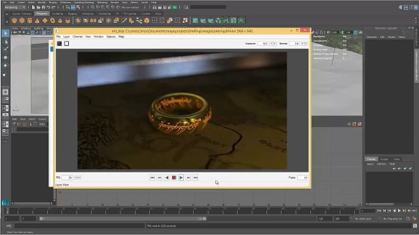Click step forward one frame button in fcheck
The image size is (419, 235).
(x=188, y=178)
